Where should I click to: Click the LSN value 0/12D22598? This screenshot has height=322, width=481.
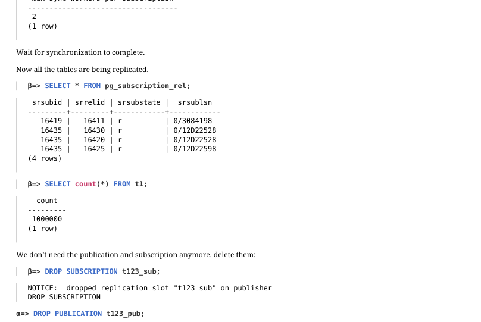point(195,149)
